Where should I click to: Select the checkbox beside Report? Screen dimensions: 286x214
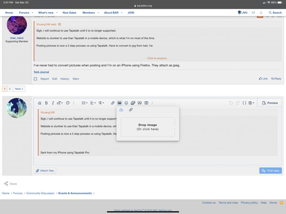(x=35, y=79)
